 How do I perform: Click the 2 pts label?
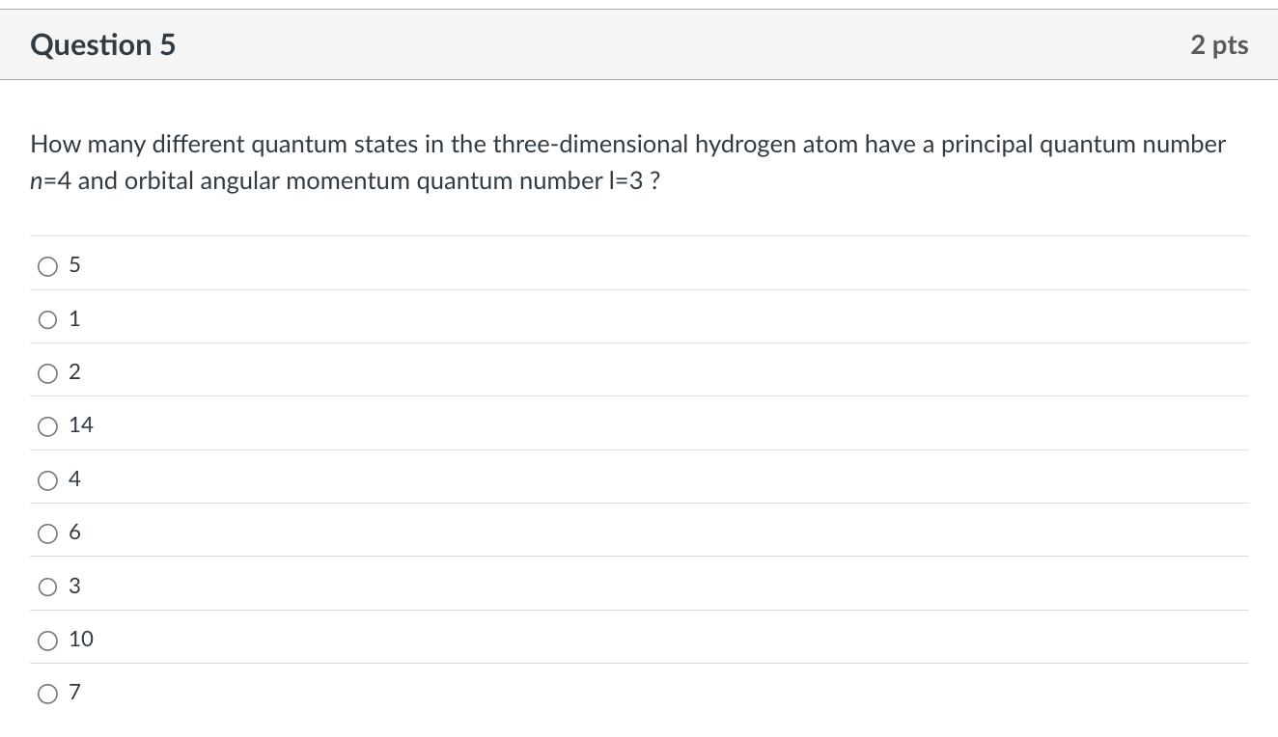pos(1219,44)
